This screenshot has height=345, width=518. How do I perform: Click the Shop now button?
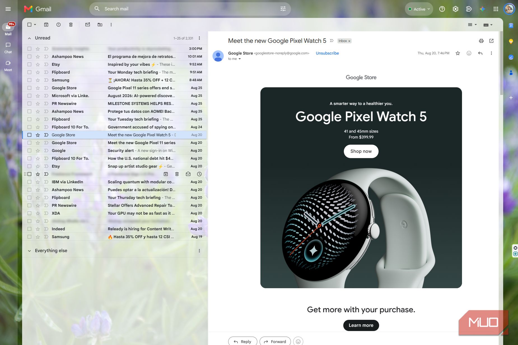click(x=361, y=151)
